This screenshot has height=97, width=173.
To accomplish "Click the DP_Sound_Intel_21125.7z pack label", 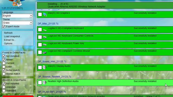I will (52, 61).
